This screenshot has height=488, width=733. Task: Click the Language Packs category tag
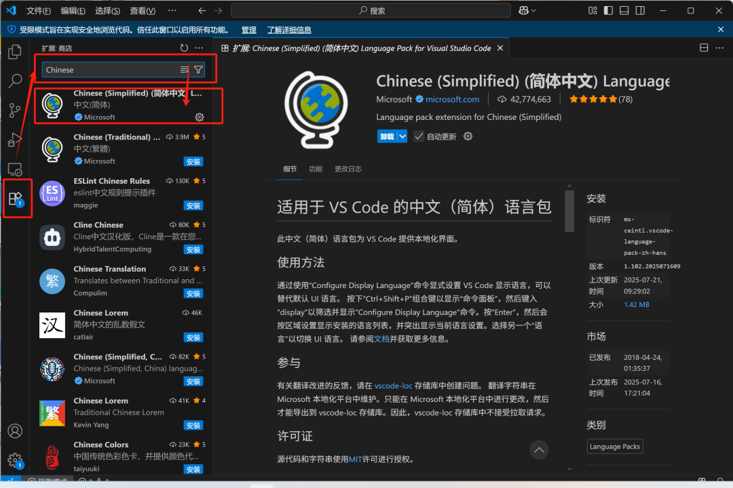point(615,447)
